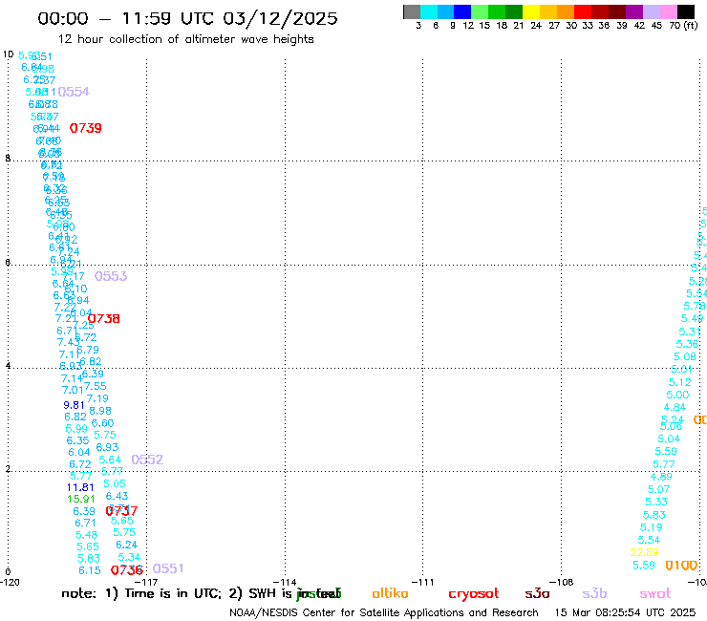
Task: Click the purple 42 ft legend swatch
Action: click(634, 11)
